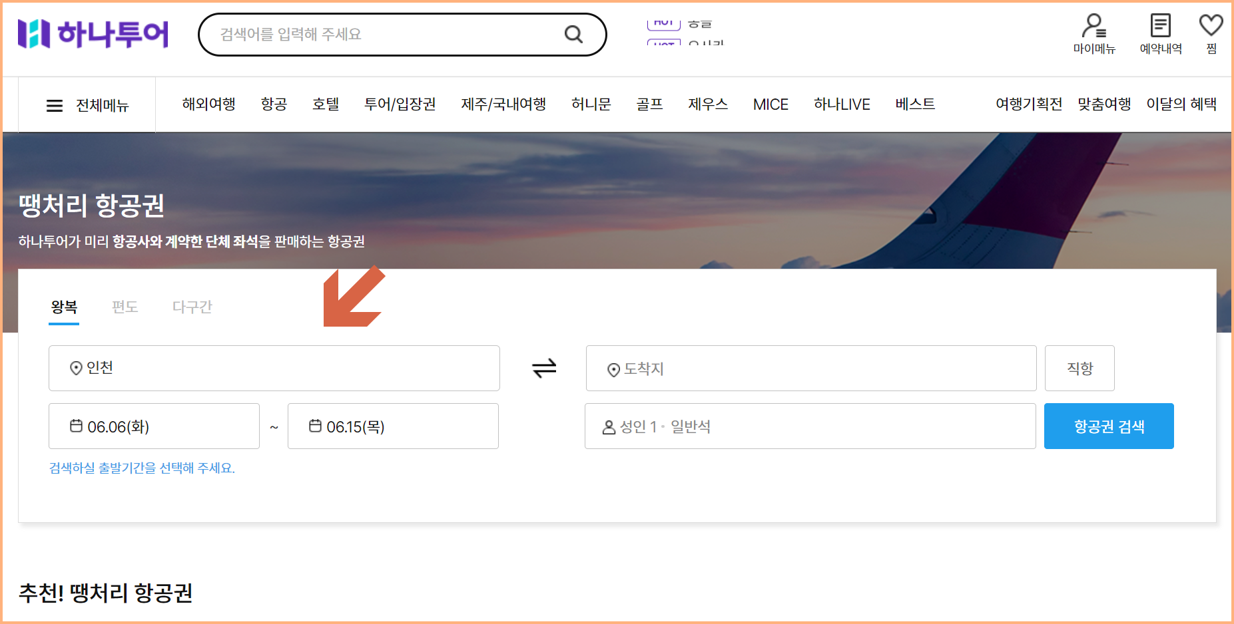Open the 성인 1 · 일반석 passenger selector
This screenshot has height=624, width=1234.
[810, 426]
